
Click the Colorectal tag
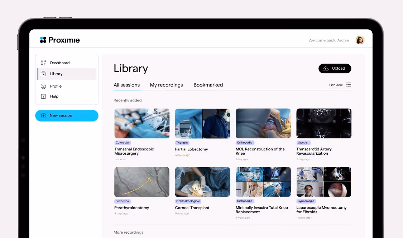[x=123, y=143]
